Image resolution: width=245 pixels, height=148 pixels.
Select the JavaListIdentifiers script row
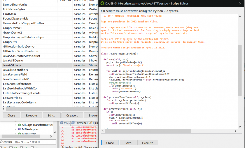[50, 70]
